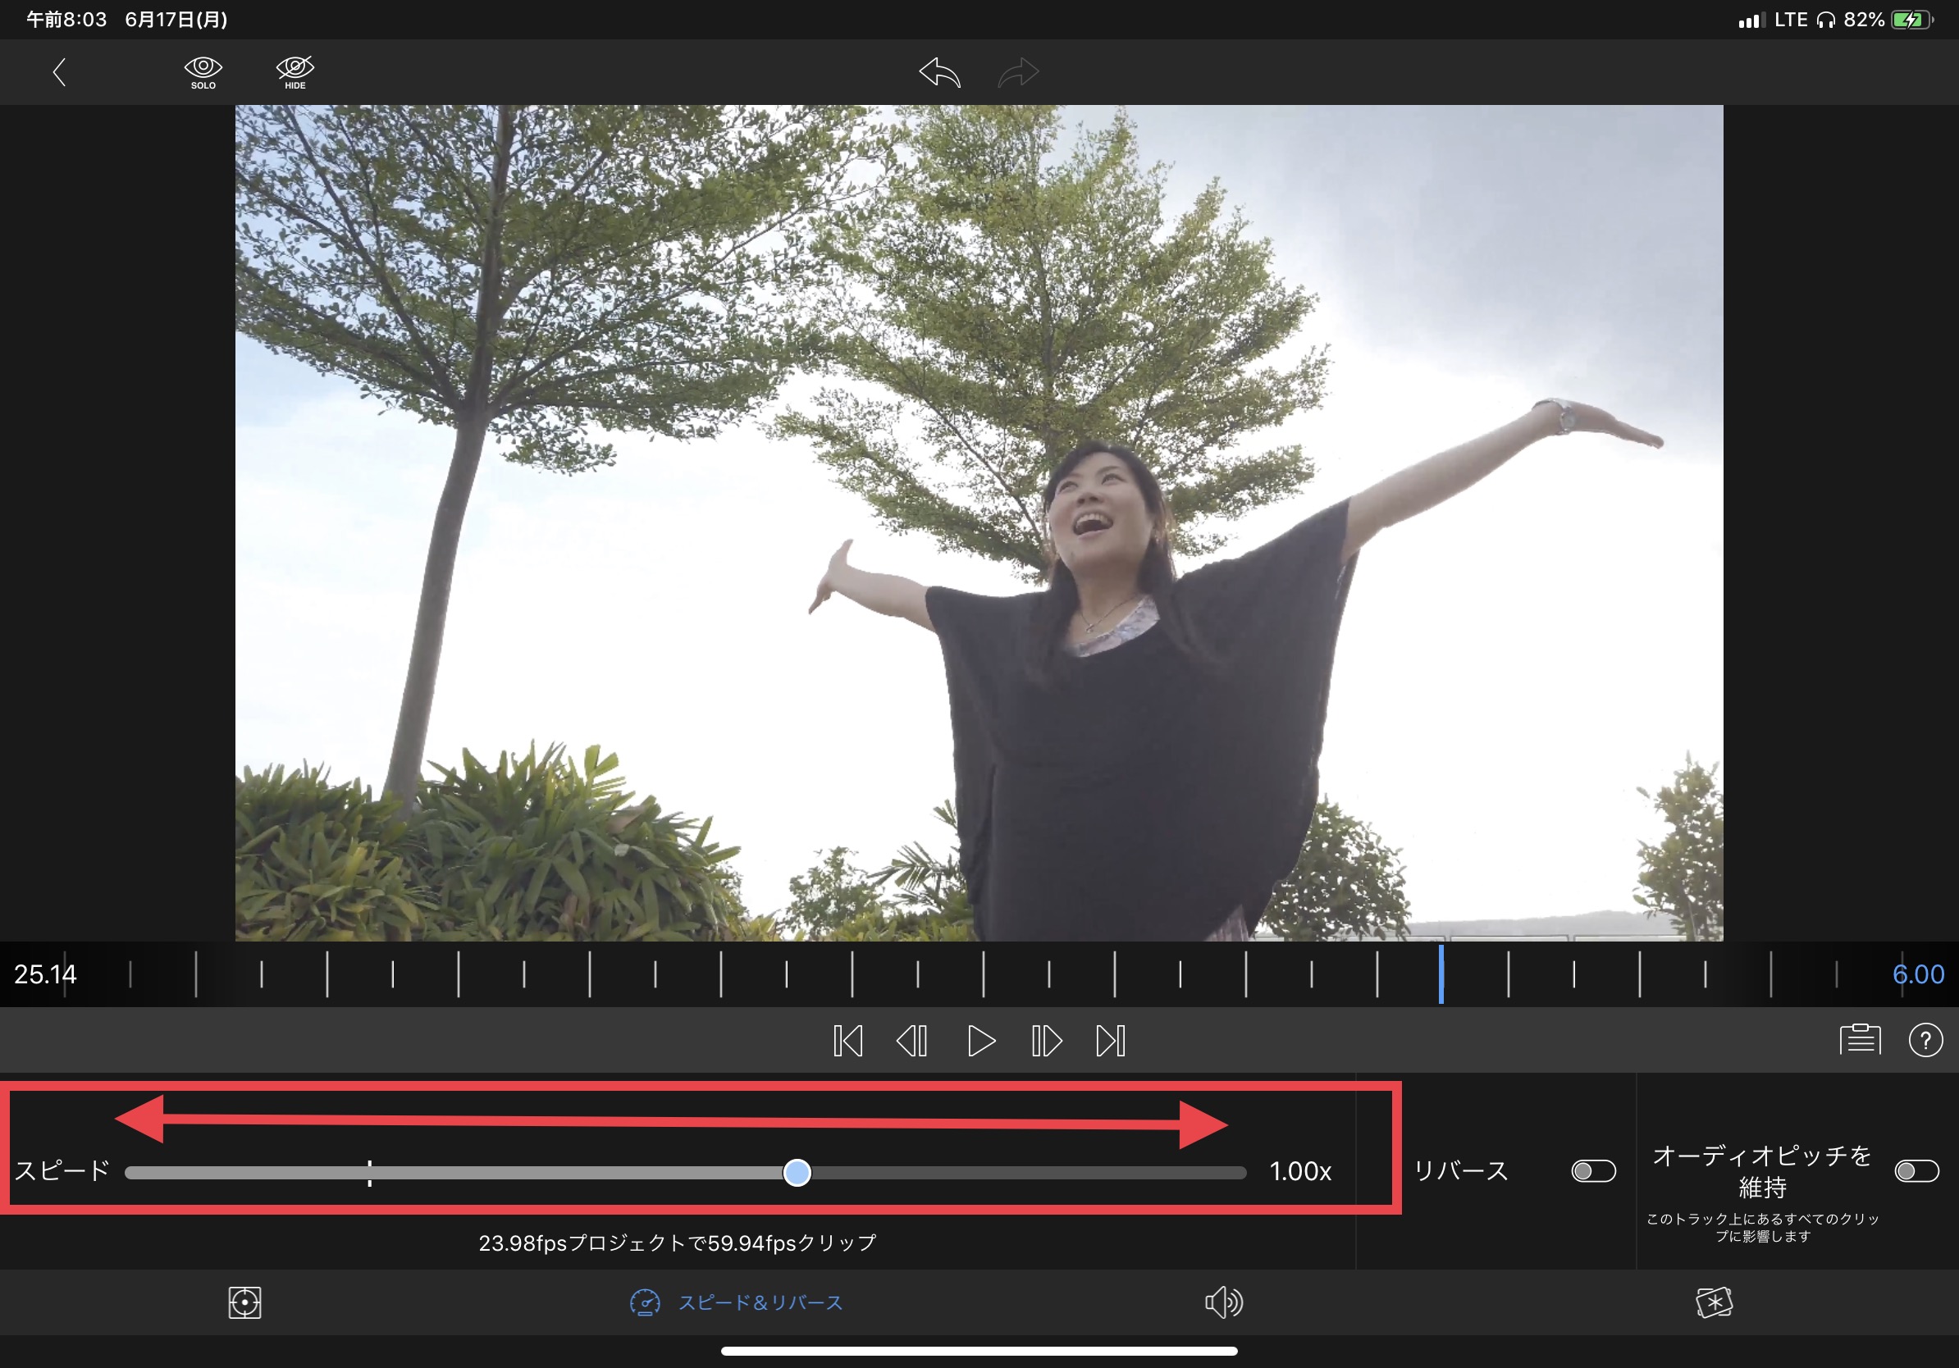Click the speed slider handle

[797, 1173]
